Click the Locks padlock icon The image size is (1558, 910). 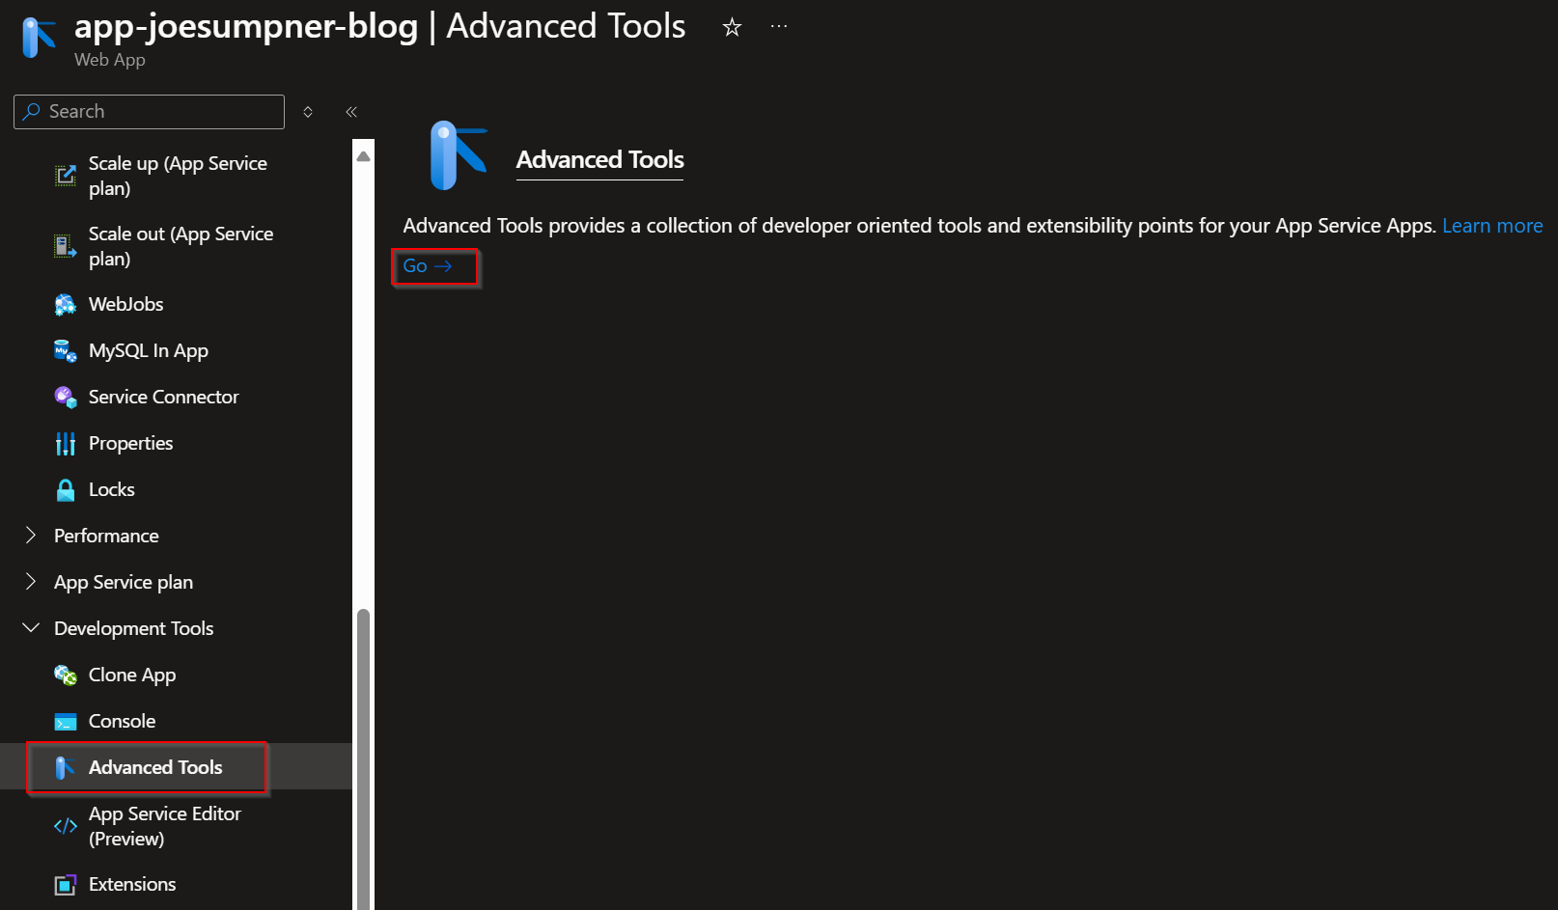[x=66, y=490]
